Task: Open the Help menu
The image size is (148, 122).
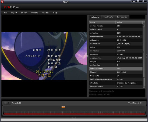Action: pos(55,13)
